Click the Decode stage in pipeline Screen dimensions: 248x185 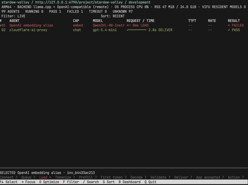point(138,177)
